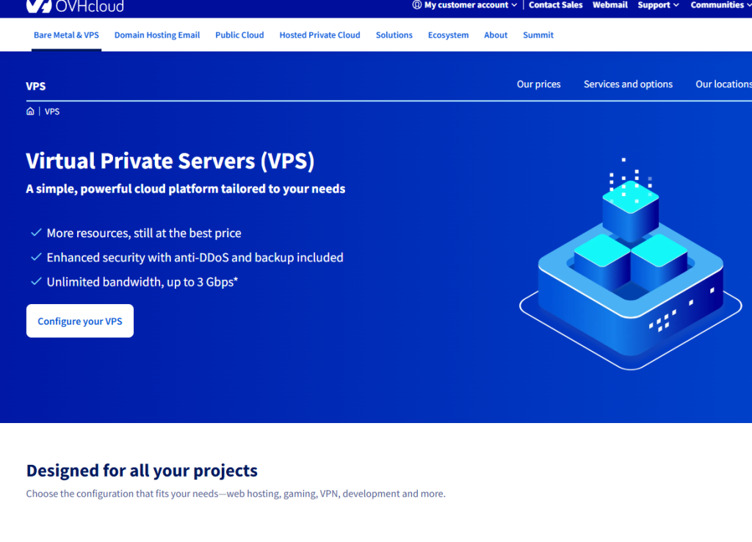Open the Webmail link

pyautogui.click(x=610, y=5)
